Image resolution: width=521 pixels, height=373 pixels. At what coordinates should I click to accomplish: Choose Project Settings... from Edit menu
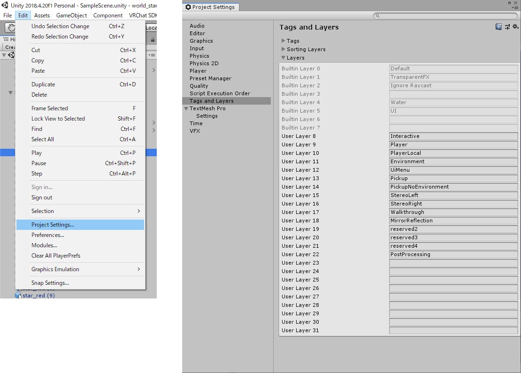[80, 225]
